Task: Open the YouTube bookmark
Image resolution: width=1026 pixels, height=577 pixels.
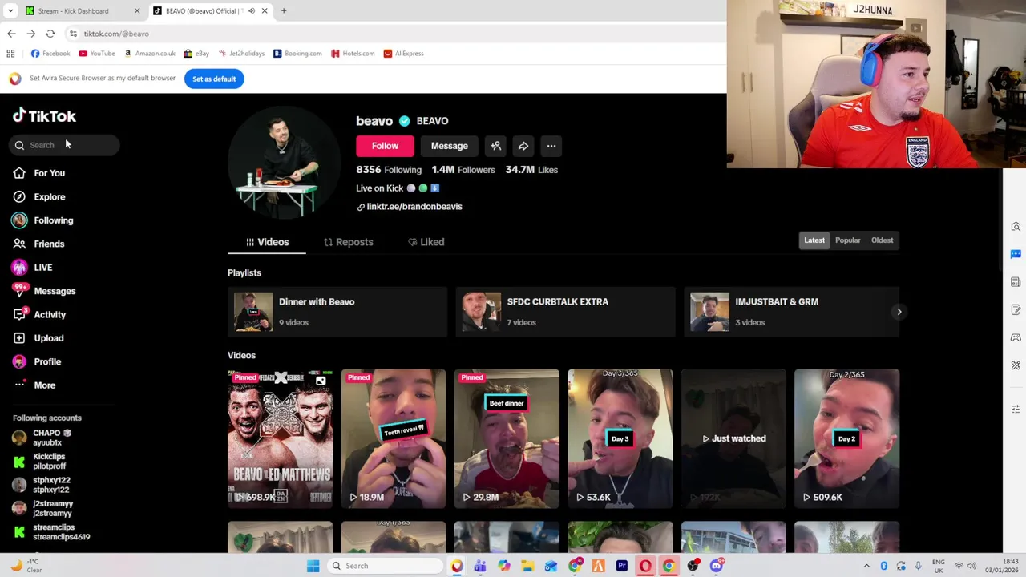Action: 96,54
